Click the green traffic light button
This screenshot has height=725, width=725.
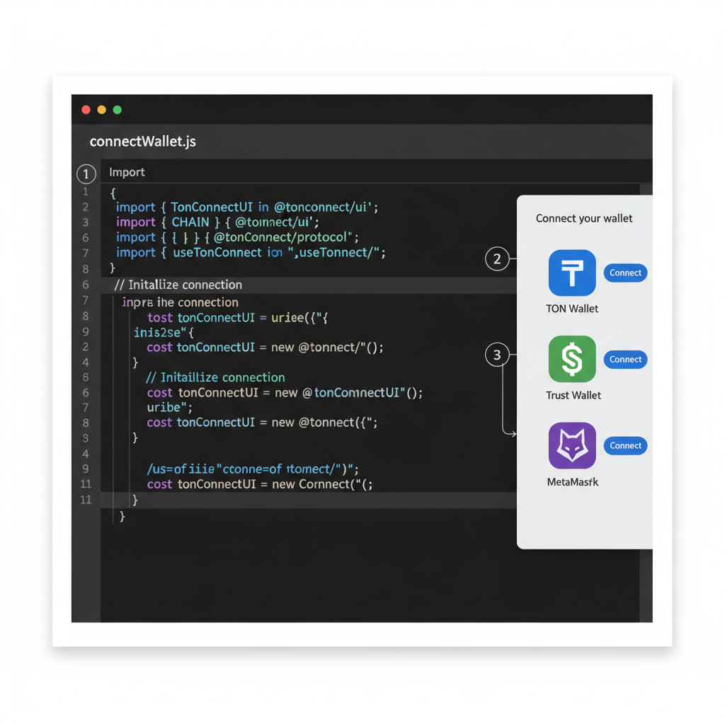point(117,110)
